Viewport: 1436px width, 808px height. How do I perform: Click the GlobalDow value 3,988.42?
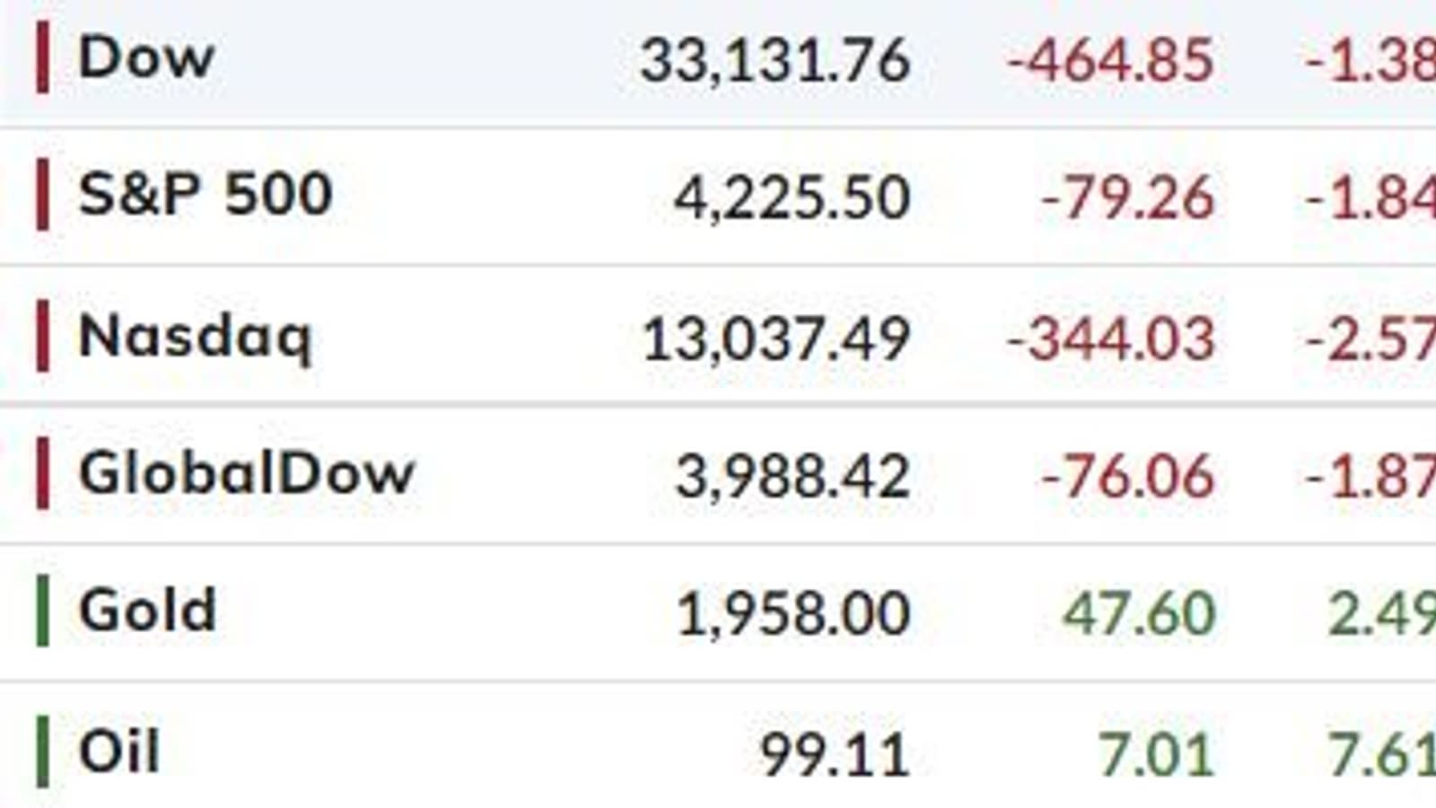[792, 477]
